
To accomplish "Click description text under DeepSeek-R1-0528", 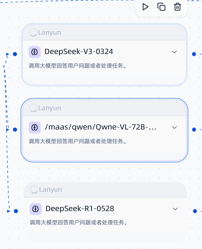I will tap(79, 222).
